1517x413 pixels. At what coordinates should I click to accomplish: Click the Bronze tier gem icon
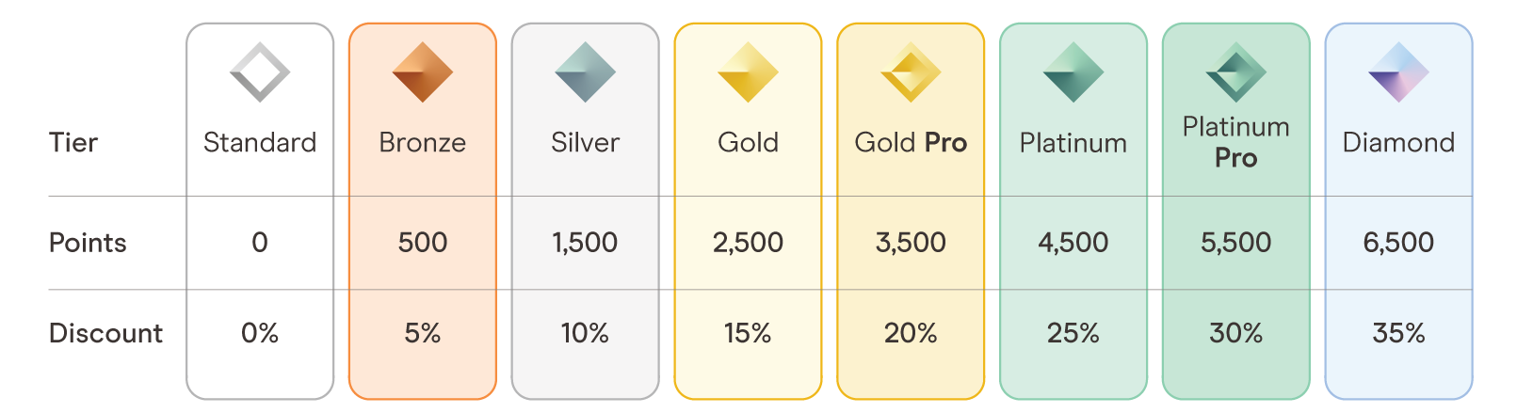(x=423, y=72)
